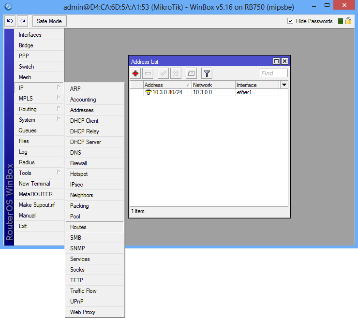Screen dimensions: 358x318
Task: Enable Safe Mode
Action: coord(49,21)
